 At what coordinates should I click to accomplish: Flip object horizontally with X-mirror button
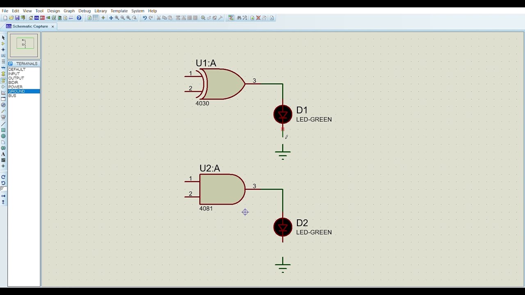[3, 196]
